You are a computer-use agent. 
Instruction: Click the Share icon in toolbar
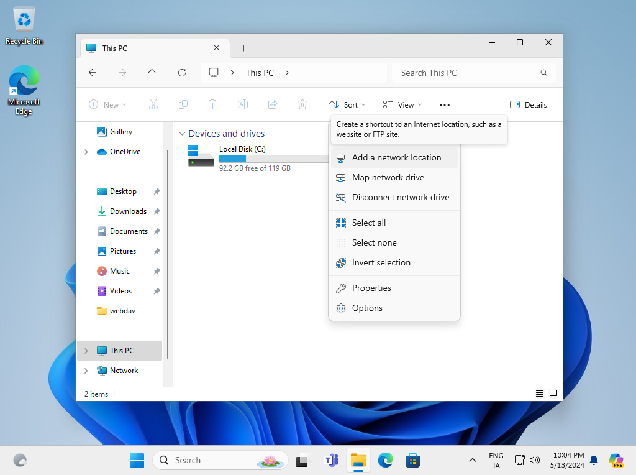[x=273, y=104]
